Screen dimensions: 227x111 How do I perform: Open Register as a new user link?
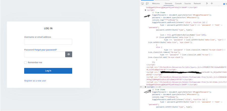tap(35, 81)
